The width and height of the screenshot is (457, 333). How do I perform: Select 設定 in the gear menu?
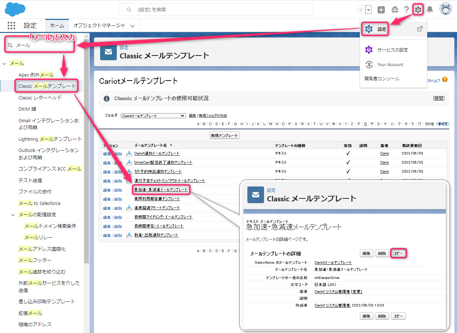tap(382, 29)
